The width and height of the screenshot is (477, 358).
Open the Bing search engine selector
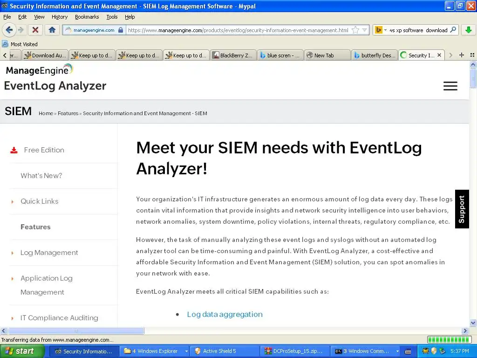pos(381,30)
